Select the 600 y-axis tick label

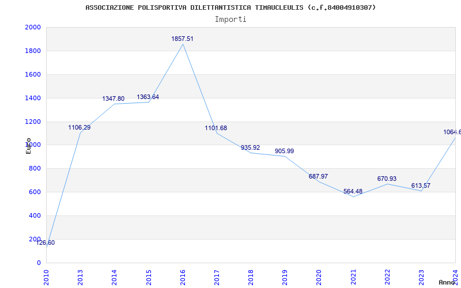point(35,192)
